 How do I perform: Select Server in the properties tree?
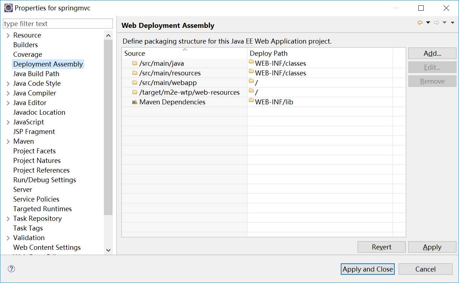point(23,189)
